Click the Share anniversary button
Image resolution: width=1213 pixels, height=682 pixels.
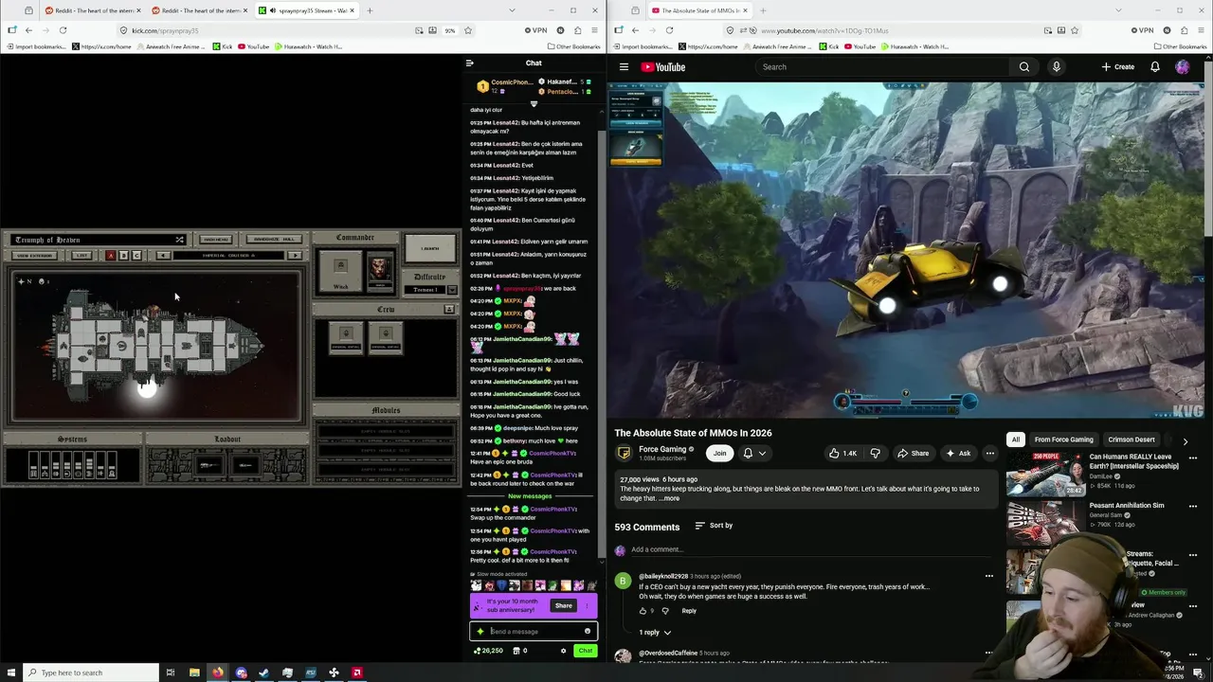point(563,605)
